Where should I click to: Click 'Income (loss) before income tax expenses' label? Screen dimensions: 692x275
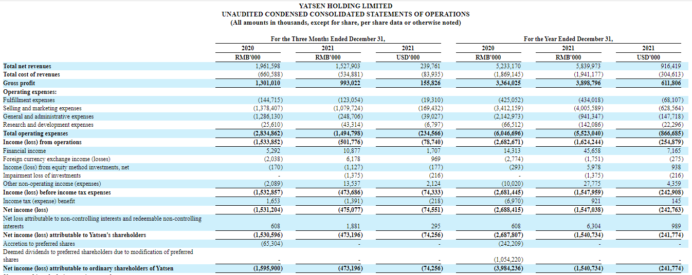57,192
